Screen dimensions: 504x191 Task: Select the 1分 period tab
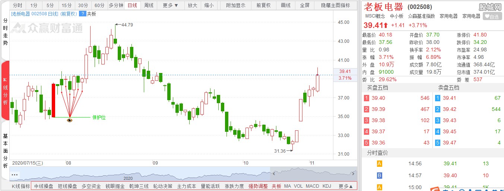[x=34, y=5]
